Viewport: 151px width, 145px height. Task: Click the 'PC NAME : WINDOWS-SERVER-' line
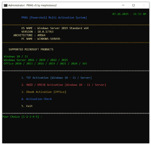point(41,39)
